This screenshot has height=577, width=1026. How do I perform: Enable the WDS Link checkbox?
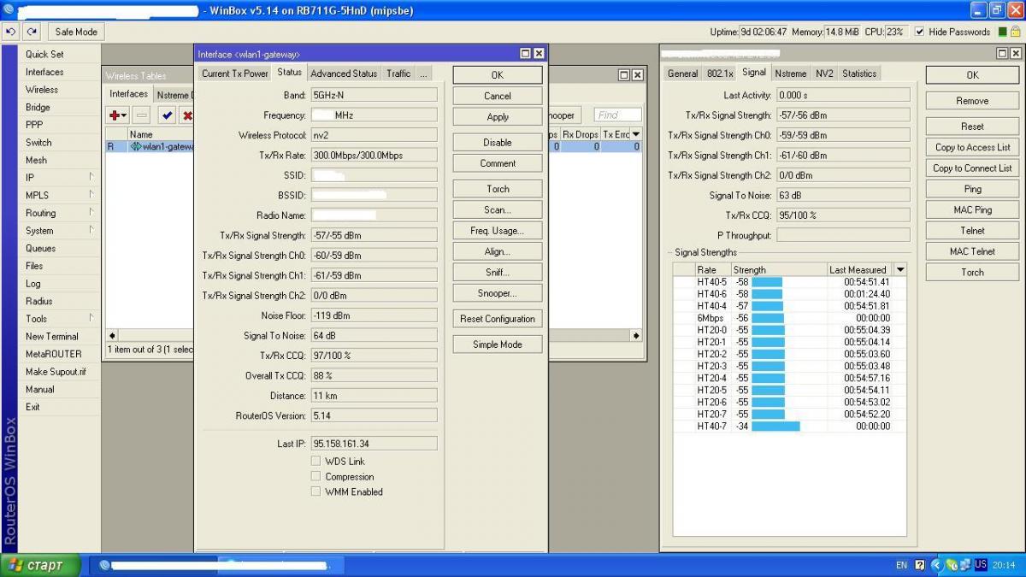(x=315, y=462)
